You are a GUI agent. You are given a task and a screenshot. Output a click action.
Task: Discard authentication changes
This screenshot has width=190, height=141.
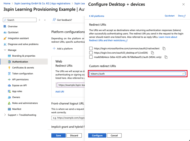(x=74, y=136)
